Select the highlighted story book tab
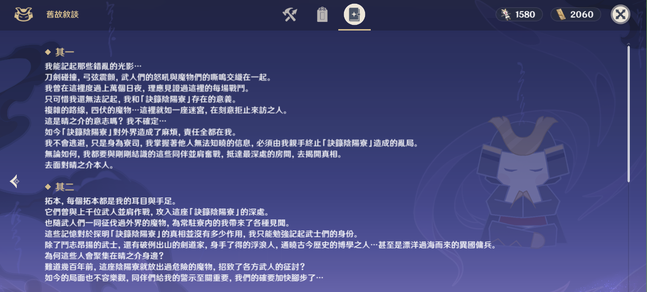 coord(354,14)
